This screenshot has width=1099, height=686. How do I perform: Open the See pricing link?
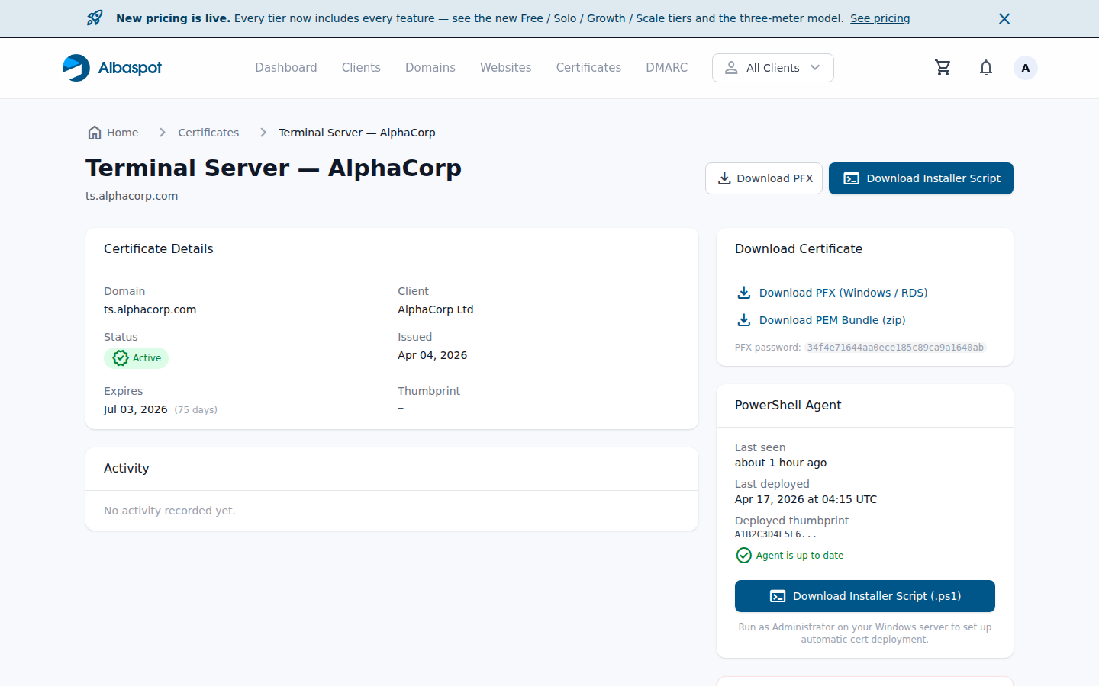(x=880, y=18)
